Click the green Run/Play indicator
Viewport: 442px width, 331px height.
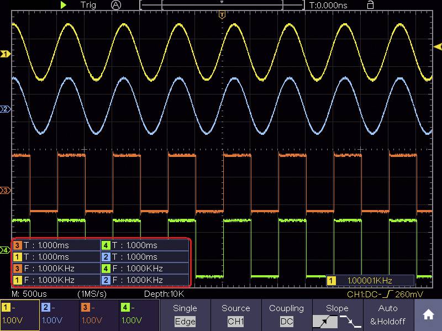62,5
